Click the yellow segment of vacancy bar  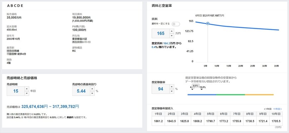[259, 95]
